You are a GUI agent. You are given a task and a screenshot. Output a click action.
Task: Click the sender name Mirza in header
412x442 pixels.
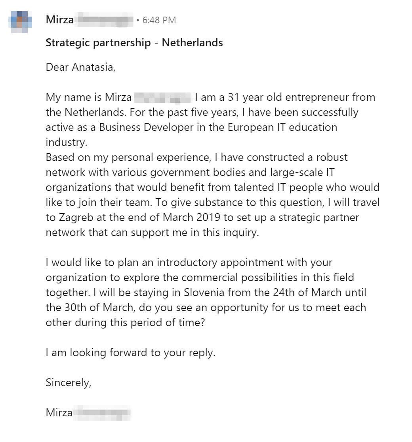(x=60, y=20)
